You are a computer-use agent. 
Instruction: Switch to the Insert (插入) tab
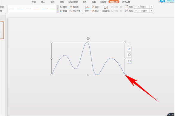(x=43, y=2)
